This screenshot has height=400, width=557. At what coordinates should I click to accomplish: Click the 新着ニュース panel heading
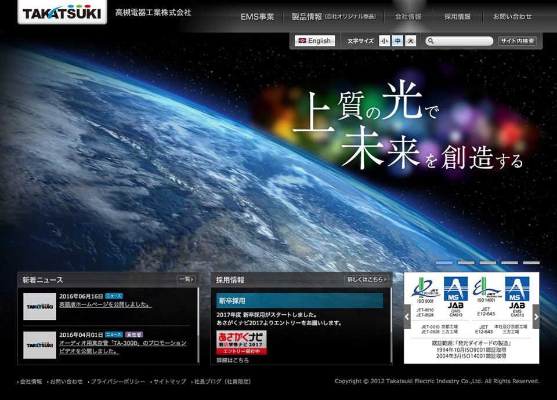click(x=42, y=280)
